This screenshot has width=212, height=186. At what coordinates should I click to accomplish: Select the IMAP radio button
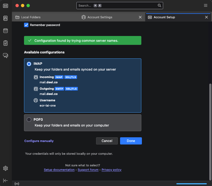[x=29, y=64]
